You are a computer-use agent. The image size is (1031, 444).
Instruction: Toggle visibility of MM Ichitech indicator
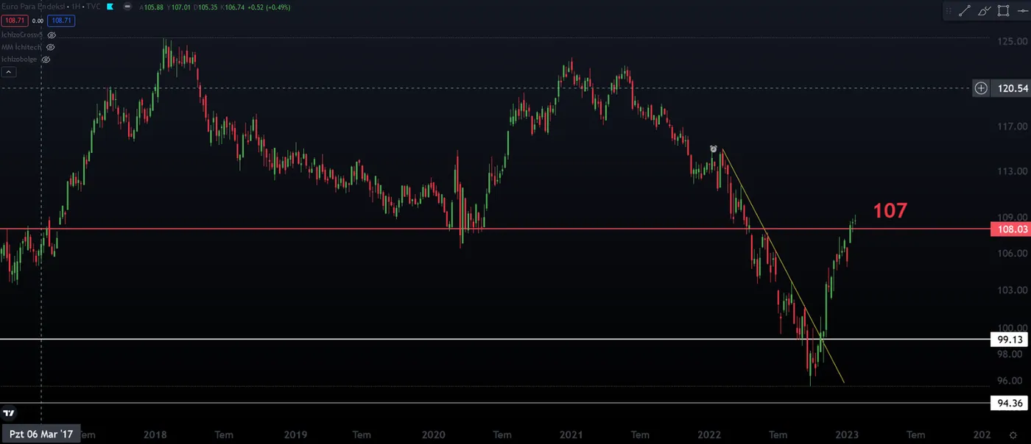point(50,47)
